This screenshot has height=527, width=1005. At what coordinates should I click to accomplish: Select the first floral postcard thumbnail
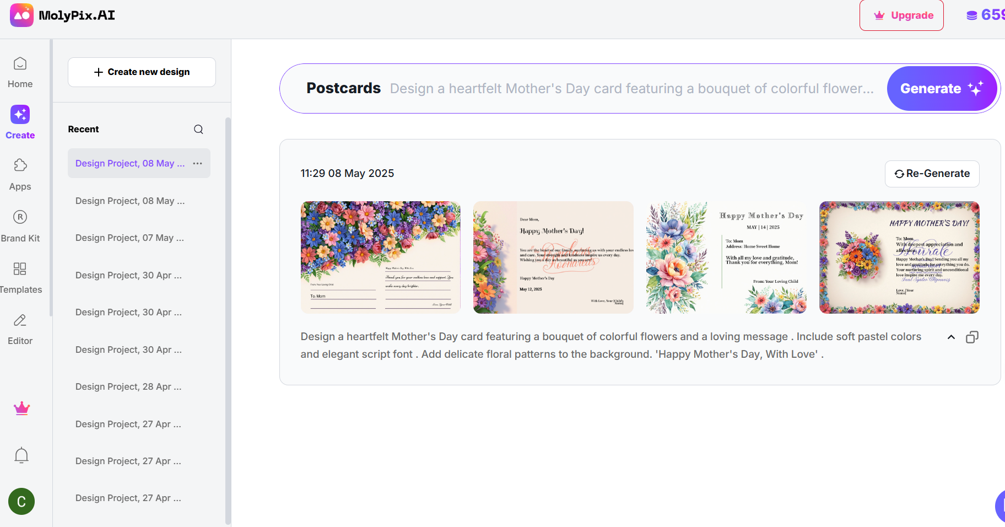click(380, 257)
